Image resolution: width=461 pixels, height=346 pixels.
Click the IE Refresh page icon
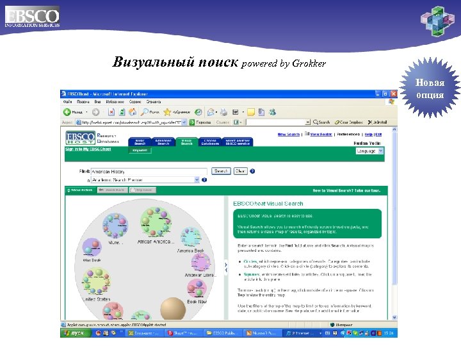pos(122,112)
